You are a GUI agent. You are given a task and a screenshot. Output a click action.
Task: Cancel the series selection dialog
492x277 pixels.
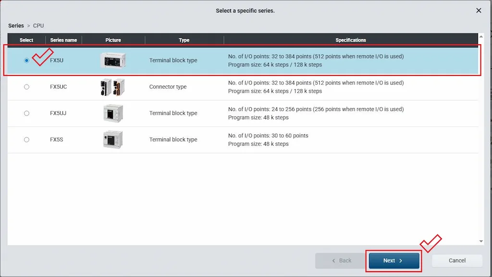tap(457, 261)
